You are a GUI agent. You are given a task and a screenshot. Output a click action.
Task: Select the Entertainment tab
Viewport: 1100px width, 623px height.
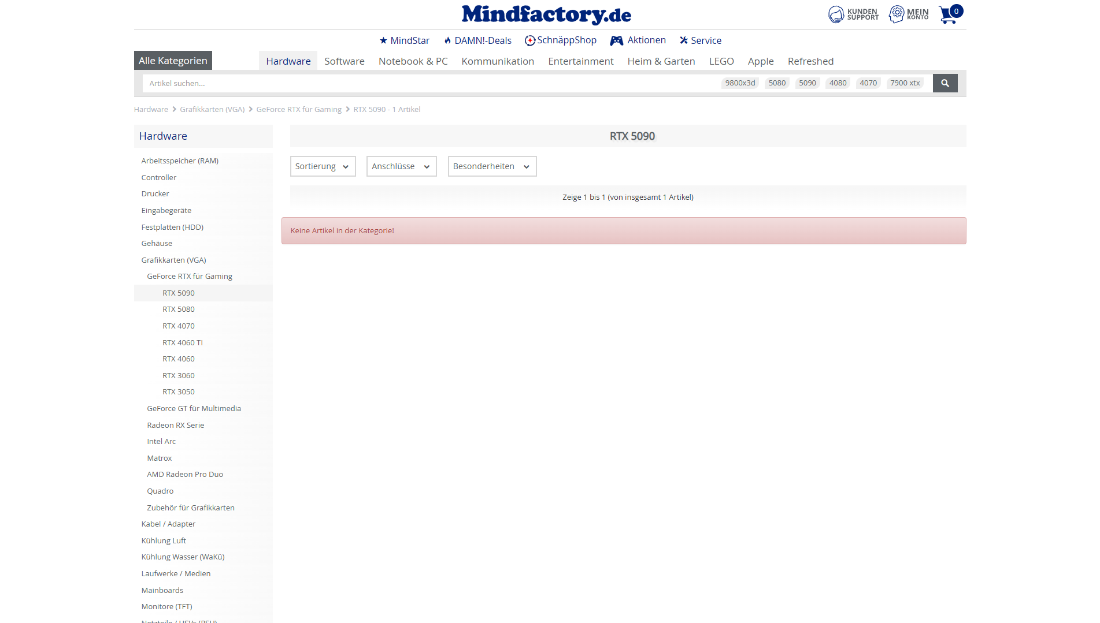point(580,61)
